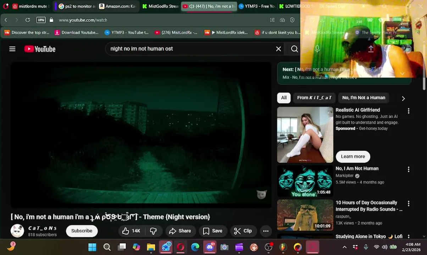The width and height of the screenshot is (427, 255).
Task: Open the more actions three-dot menu below the video
Action: (266, 231)
